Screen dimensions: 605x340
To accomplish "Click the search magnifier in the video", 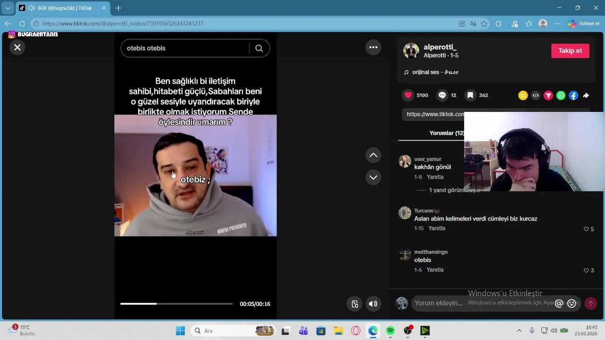I will (x=259, y=48).
